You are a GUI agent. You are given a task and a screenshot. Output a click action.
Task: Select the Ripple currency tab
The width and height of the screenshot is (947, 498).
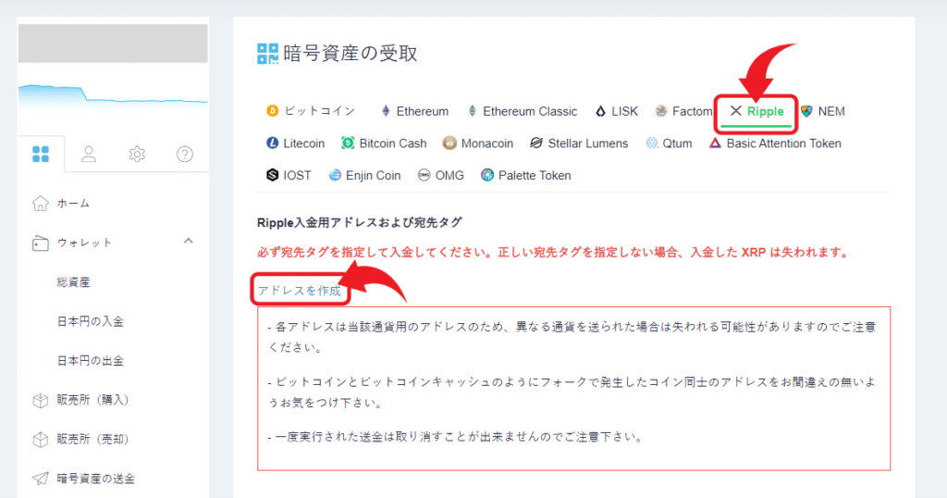[x=756, y=111]
